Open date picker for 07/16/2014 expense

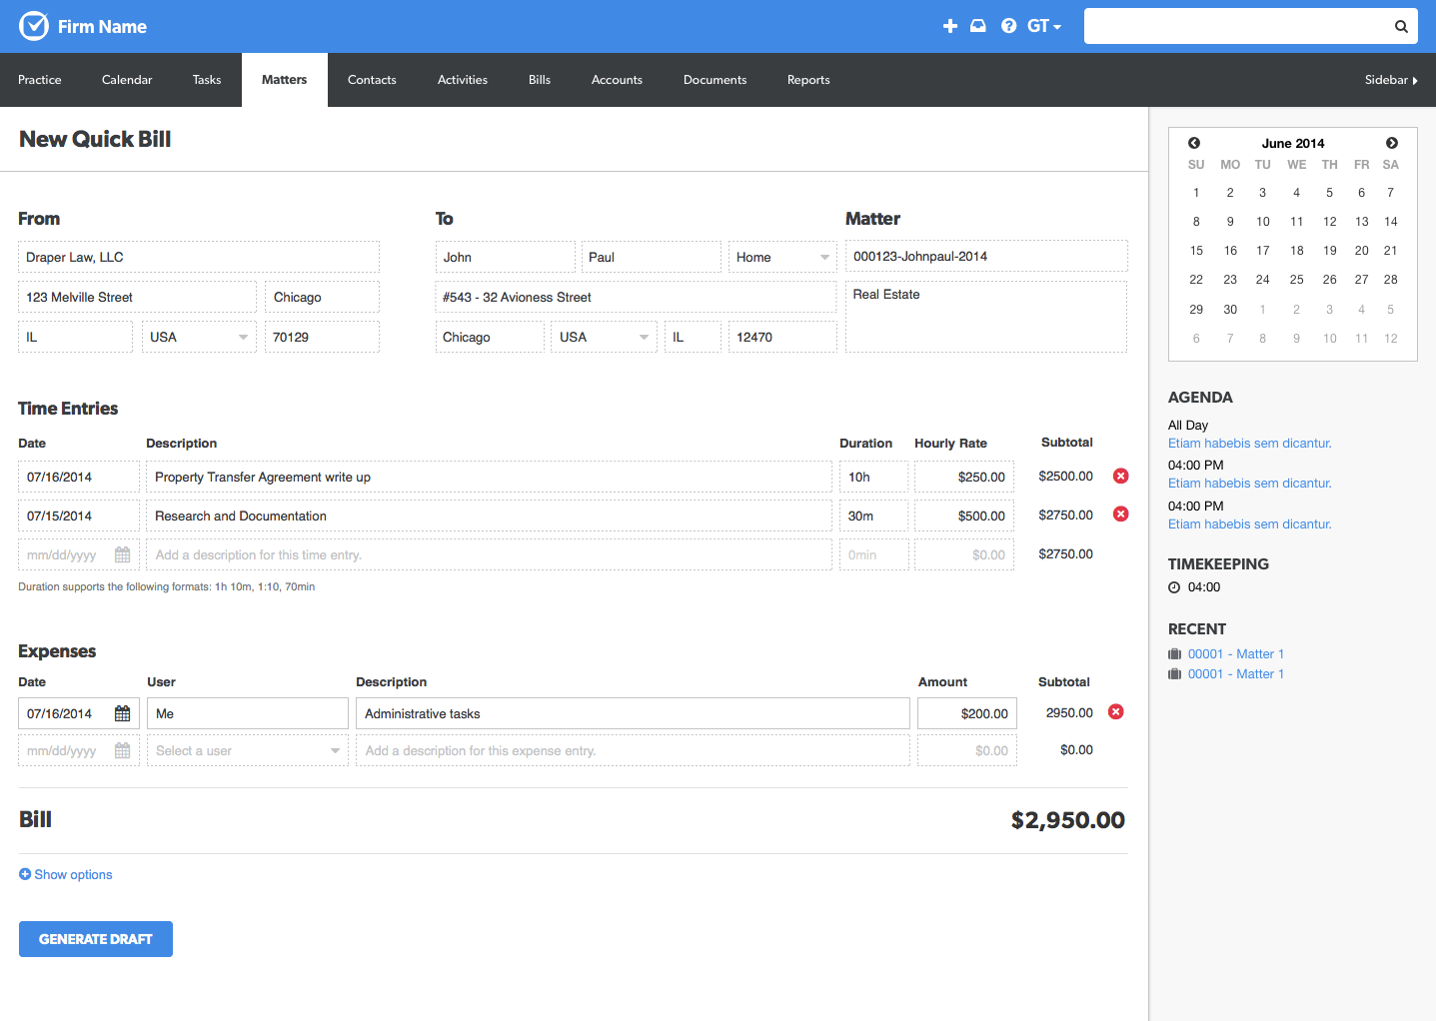(122, 713)
